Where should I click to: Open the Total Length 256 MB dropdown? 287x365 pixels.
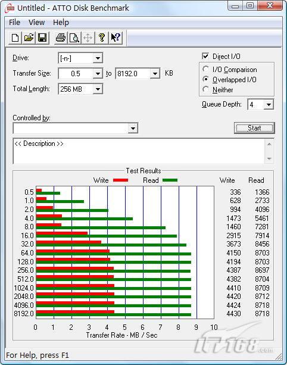coord(98,89)
